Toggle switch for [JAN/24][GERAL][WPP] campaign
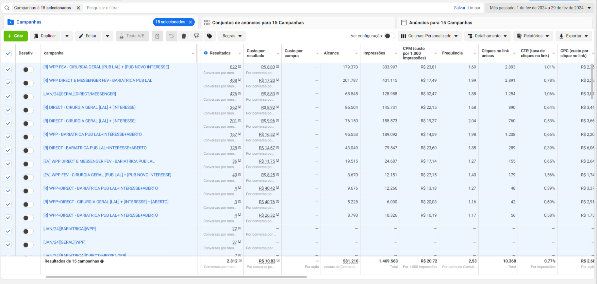The height and width of the screenshot is (284, 597). 28,245
